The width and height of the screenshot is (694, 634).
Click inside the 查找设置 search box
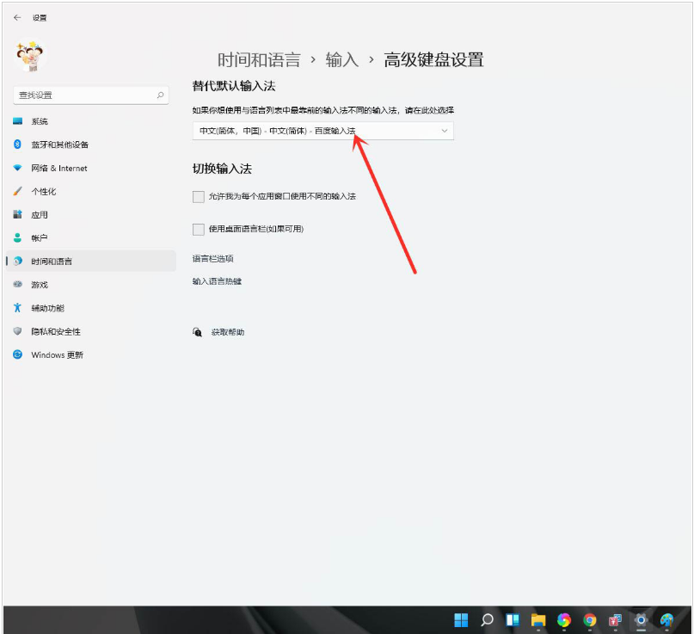click(x=91, y=95)
